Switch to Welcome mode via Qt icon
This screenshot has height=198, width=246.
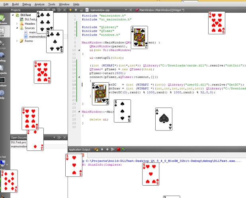[3, 19]
